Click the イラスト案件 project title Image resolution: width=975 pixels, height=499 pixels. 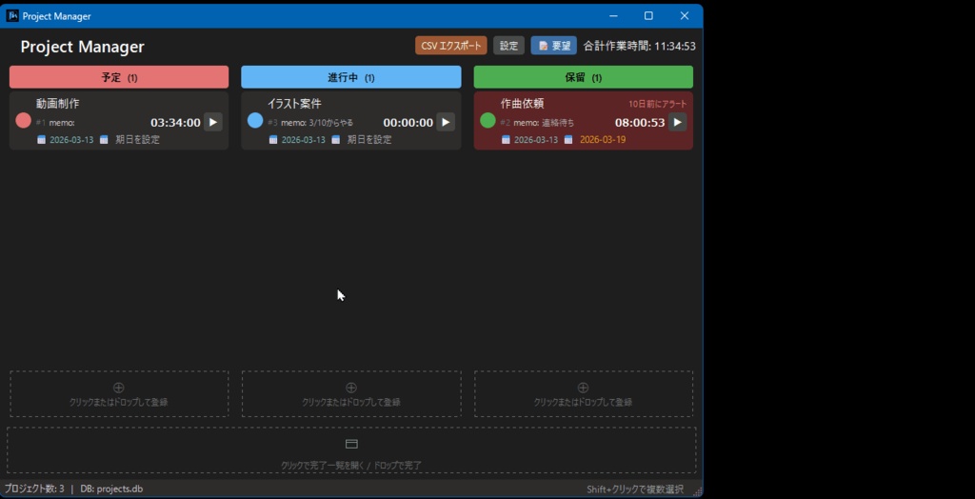[295, 104]
